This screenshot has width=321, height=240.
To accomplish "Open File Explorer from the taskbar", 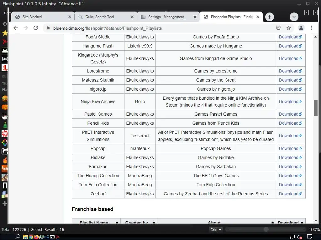I will 25,237.
